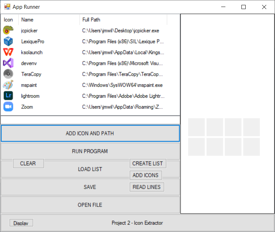This screenshot has width=275, height=232.
Task: Click the LexiquePro cube icon
Action: pyautogui.click(x=8, y=41)
